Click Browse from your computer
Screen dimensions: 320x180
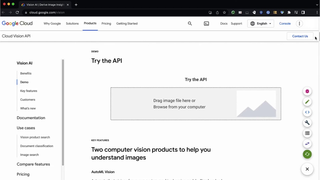pos(179,107)
